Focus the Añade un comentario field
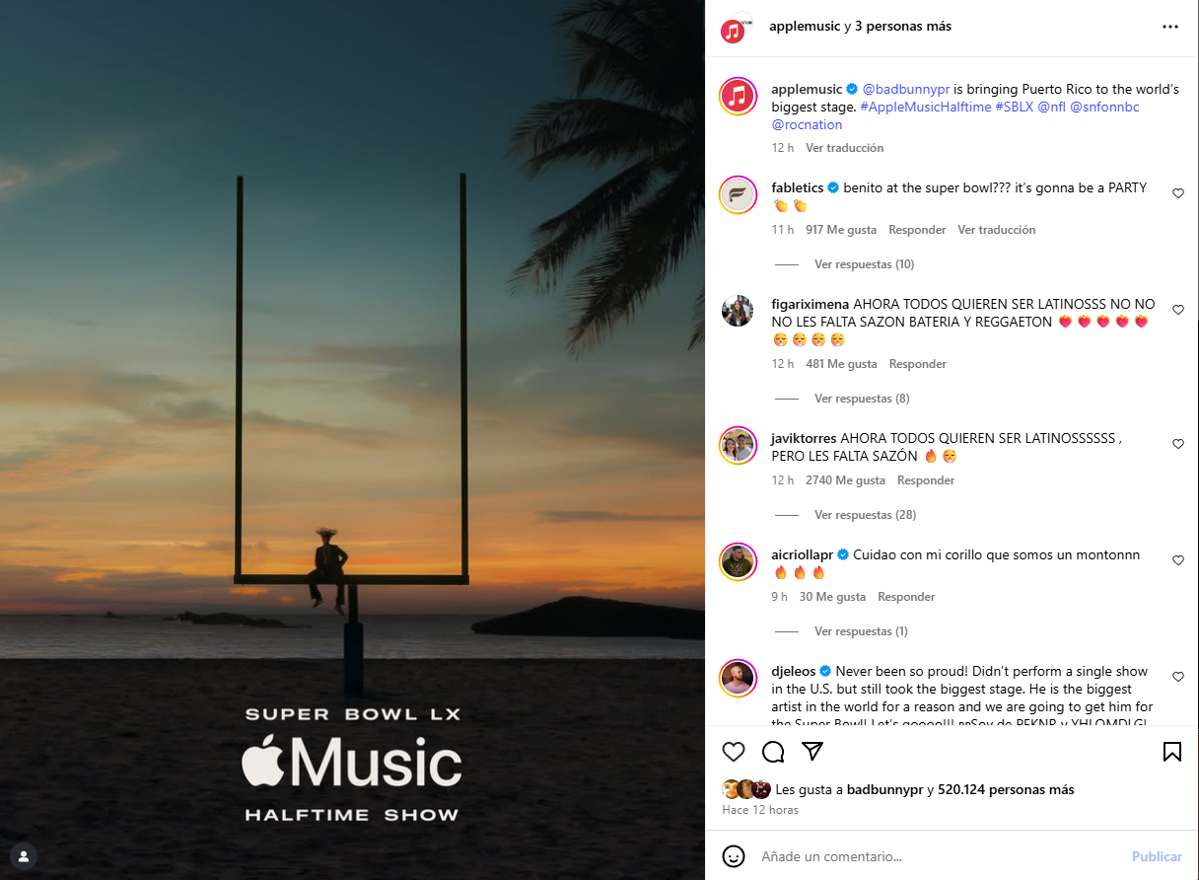 click(x=937, y=856)
